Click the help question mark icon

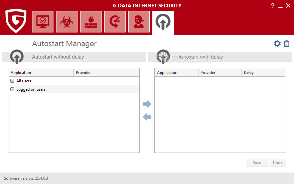pyautogui.click(x=273, y=6)
